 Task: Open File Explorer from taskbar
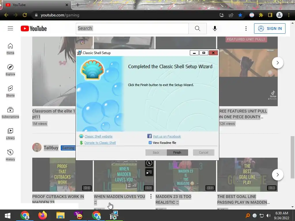click(x=60, y=215)
